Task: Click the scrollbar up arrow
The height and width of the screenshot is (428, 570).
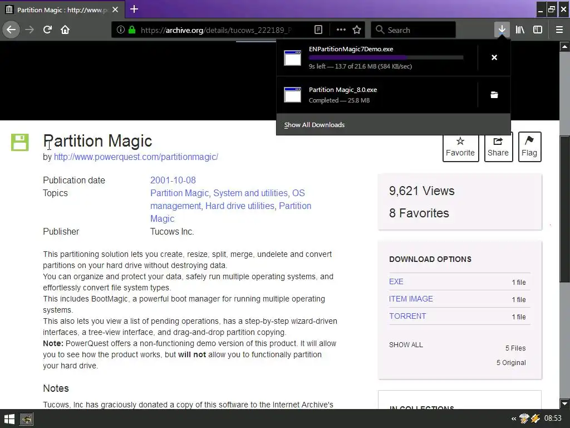Action: [564, 46]
